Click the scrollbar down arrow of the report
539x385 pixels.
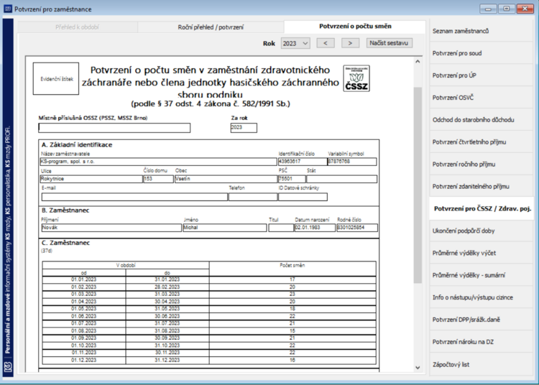(418, 368)
